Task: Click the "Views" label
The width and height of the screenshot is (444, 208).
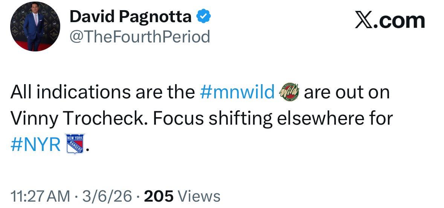Action: (x=198, y=196)
